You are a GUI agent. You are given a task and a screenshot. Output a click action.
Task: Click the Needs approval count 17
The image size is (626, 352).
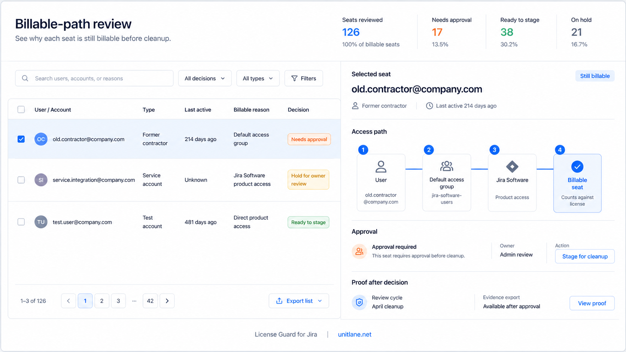(x=437, y=32)
